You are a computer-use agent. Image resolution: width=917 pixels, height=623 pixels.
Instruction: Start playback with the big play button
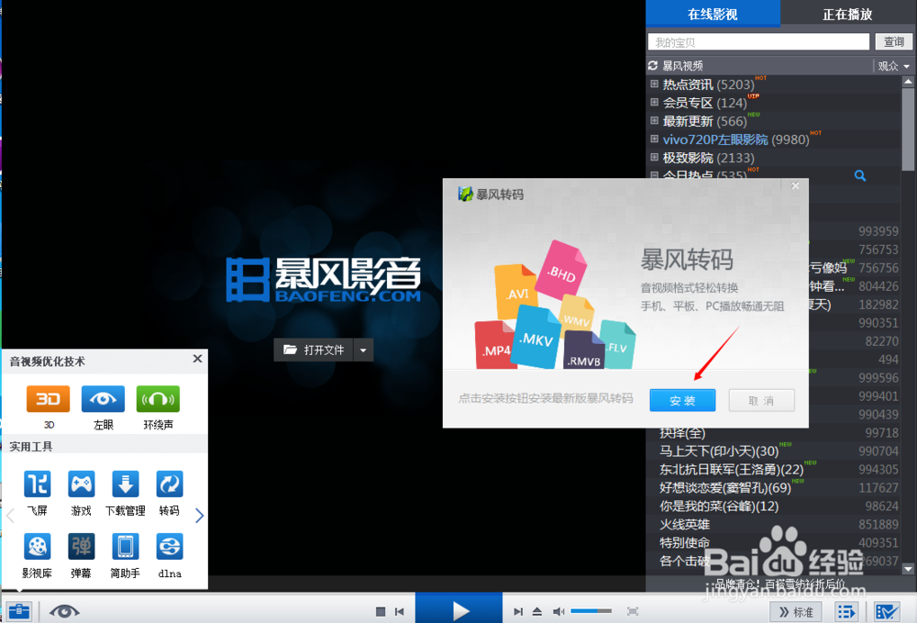point(459,608)
